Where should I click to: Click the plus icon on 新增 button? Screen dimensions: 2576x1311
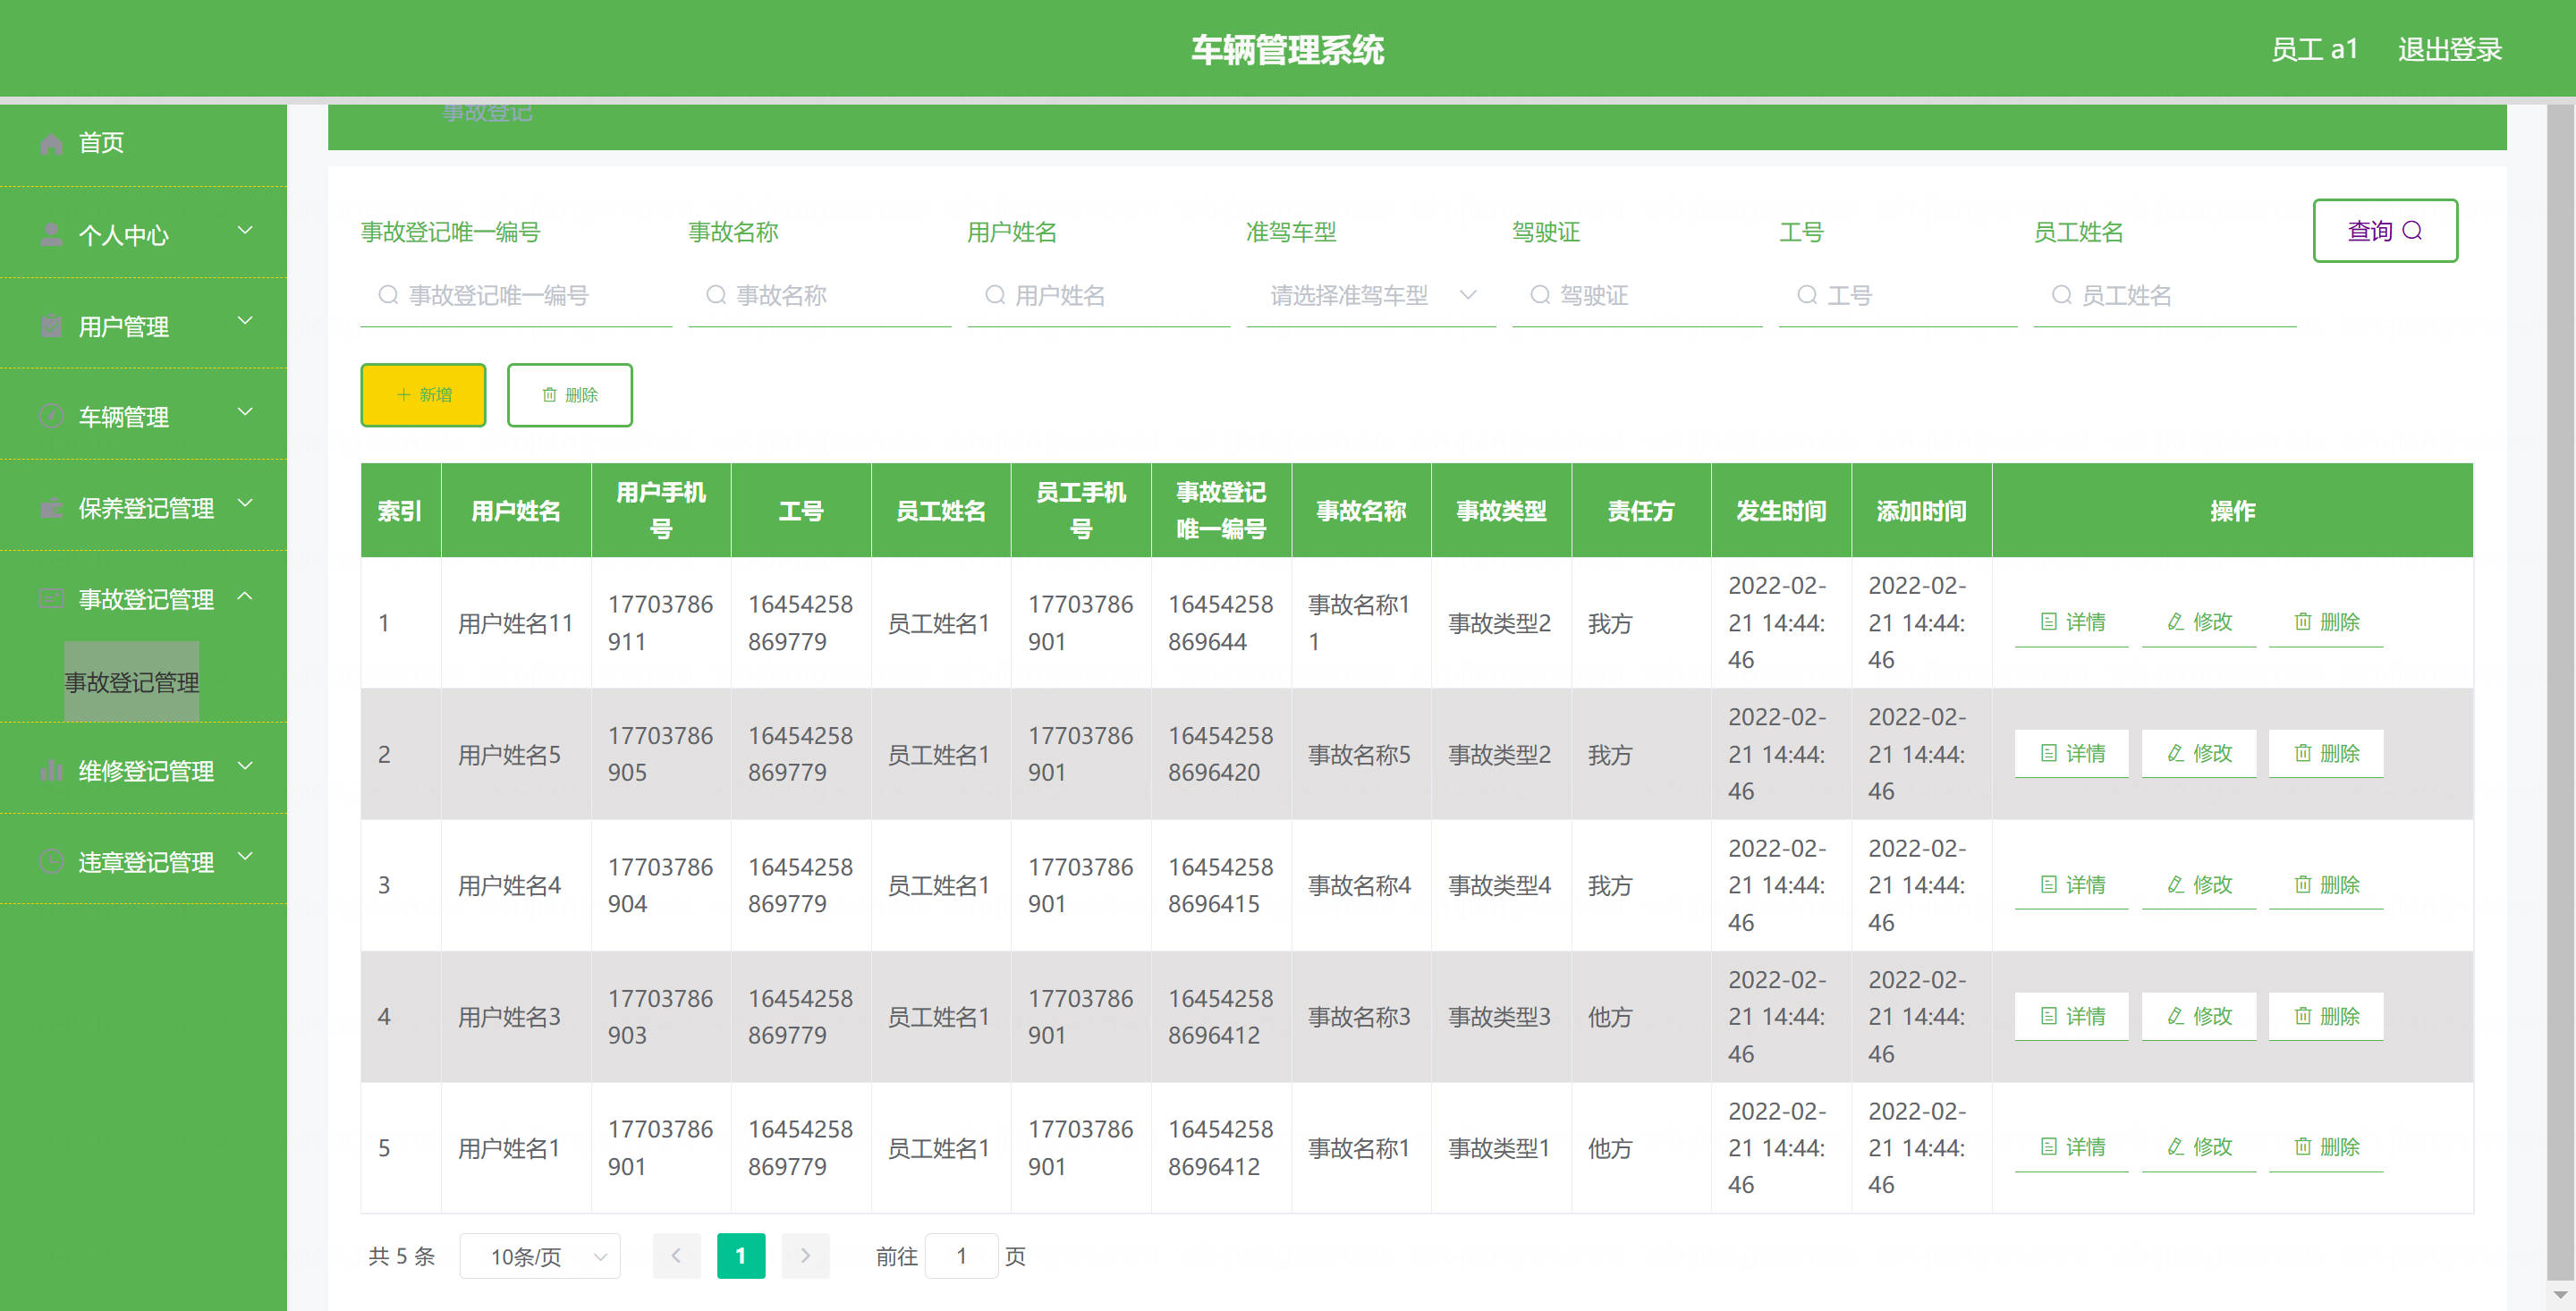click(x=404, y=395)
